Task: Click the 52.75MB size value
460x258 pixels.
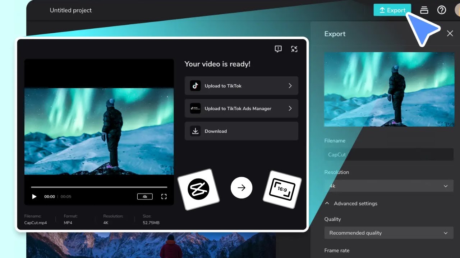Action: (151, 223)
